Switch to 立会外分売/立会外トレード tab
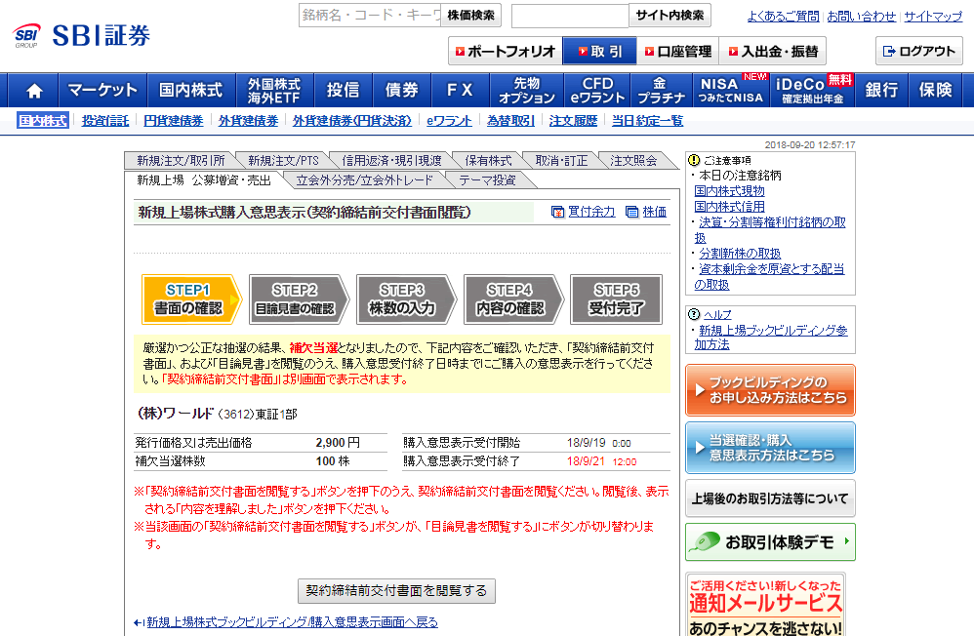The image size is (974, 636). click(x=365, y=180)
